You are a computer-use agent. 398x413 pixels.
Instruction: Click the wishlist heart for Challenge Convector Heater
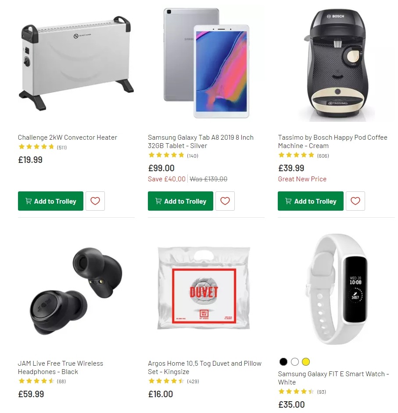click(x=95, y=201)
